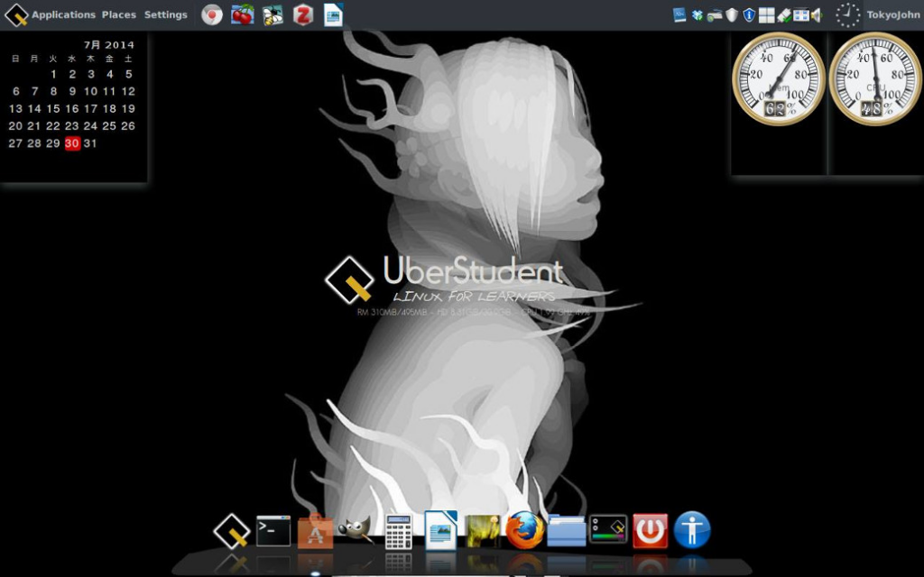Open the calculator in the dock
The height and width of the screenshot is (577, 924).
398,531
